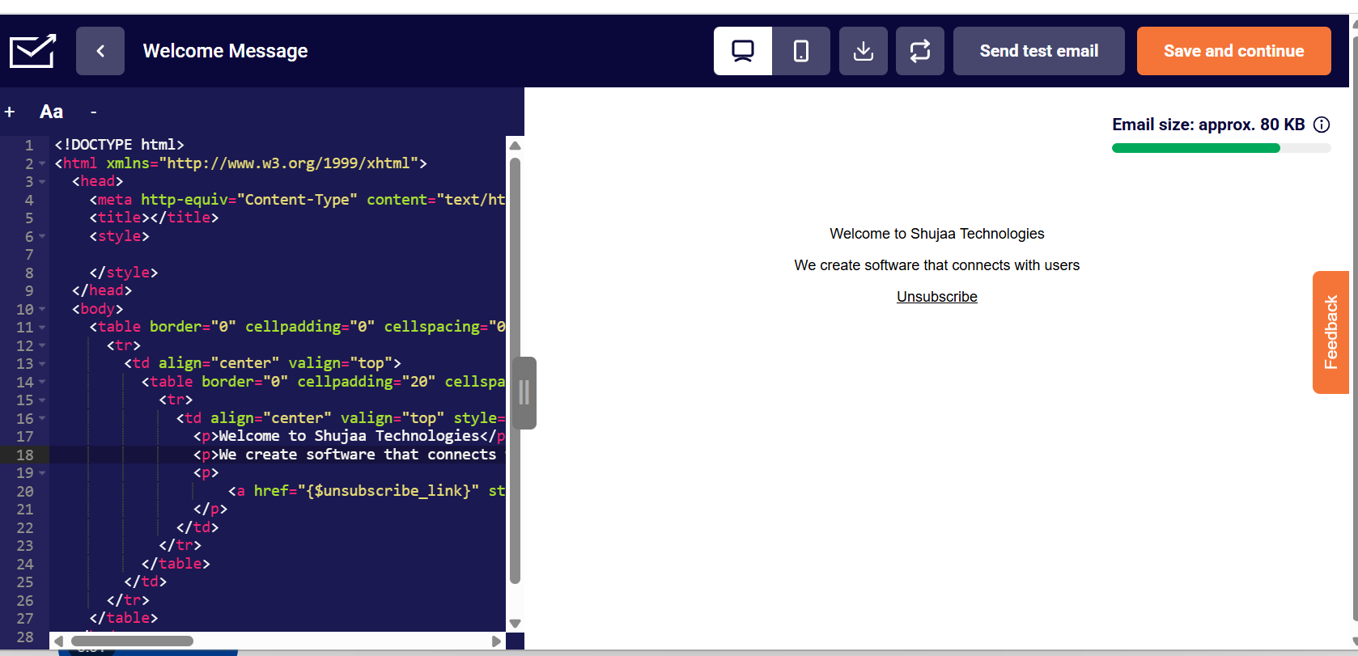Increase editor font size with plus
The image size is (1358, 656).
coord(10,112)
